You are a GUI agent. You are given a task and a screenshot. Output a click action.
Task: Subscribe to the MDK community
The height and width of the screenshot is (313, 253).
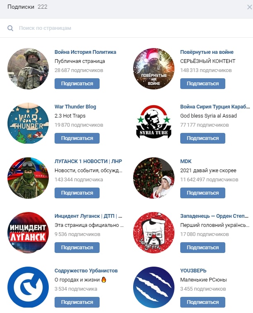point(203,193)
